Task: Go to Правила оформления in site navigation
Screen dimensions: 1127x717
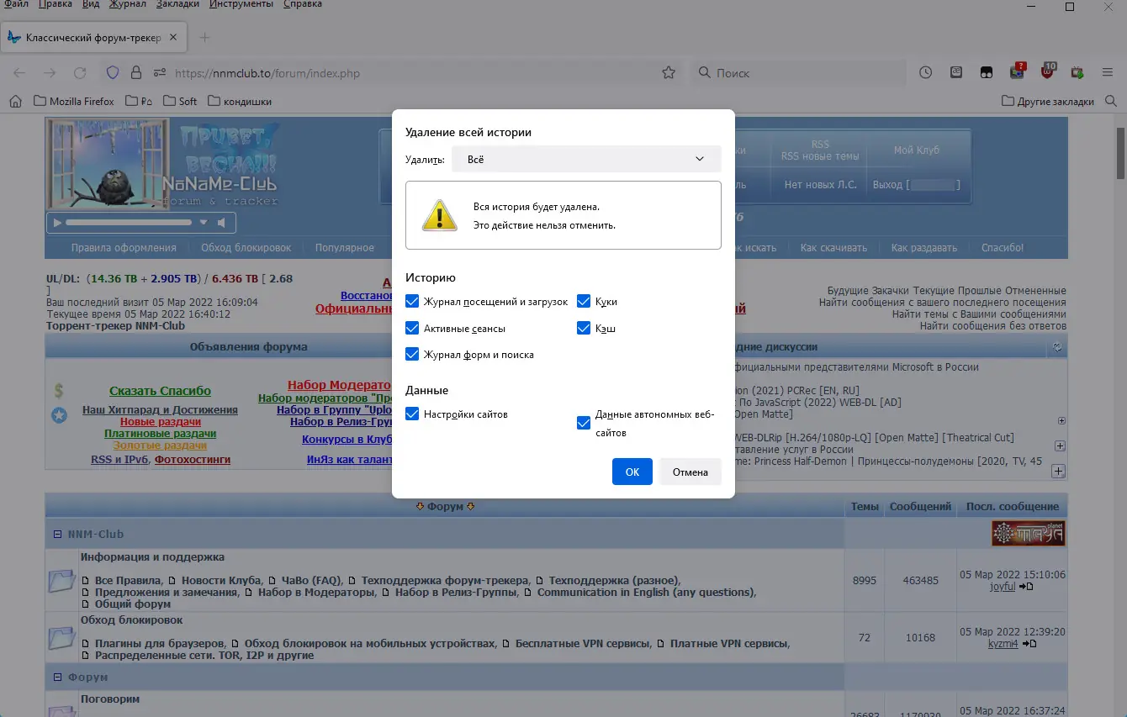Action: 124,247
